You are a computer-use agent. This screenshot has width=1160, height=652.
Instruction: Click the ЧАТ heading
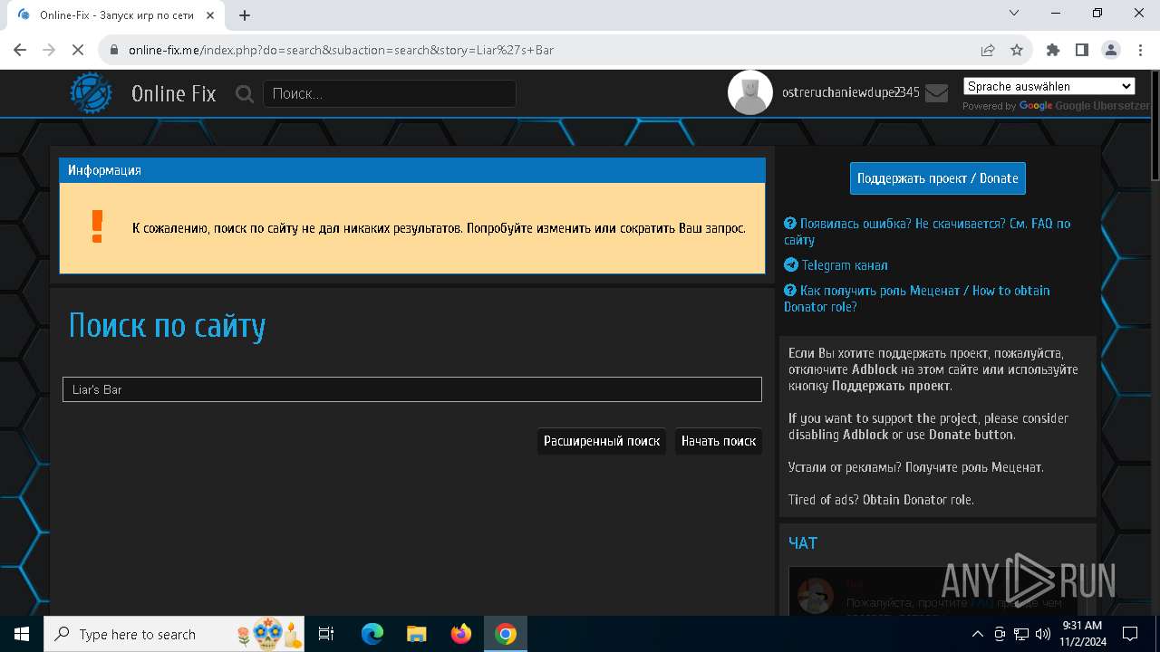point(803,542)
